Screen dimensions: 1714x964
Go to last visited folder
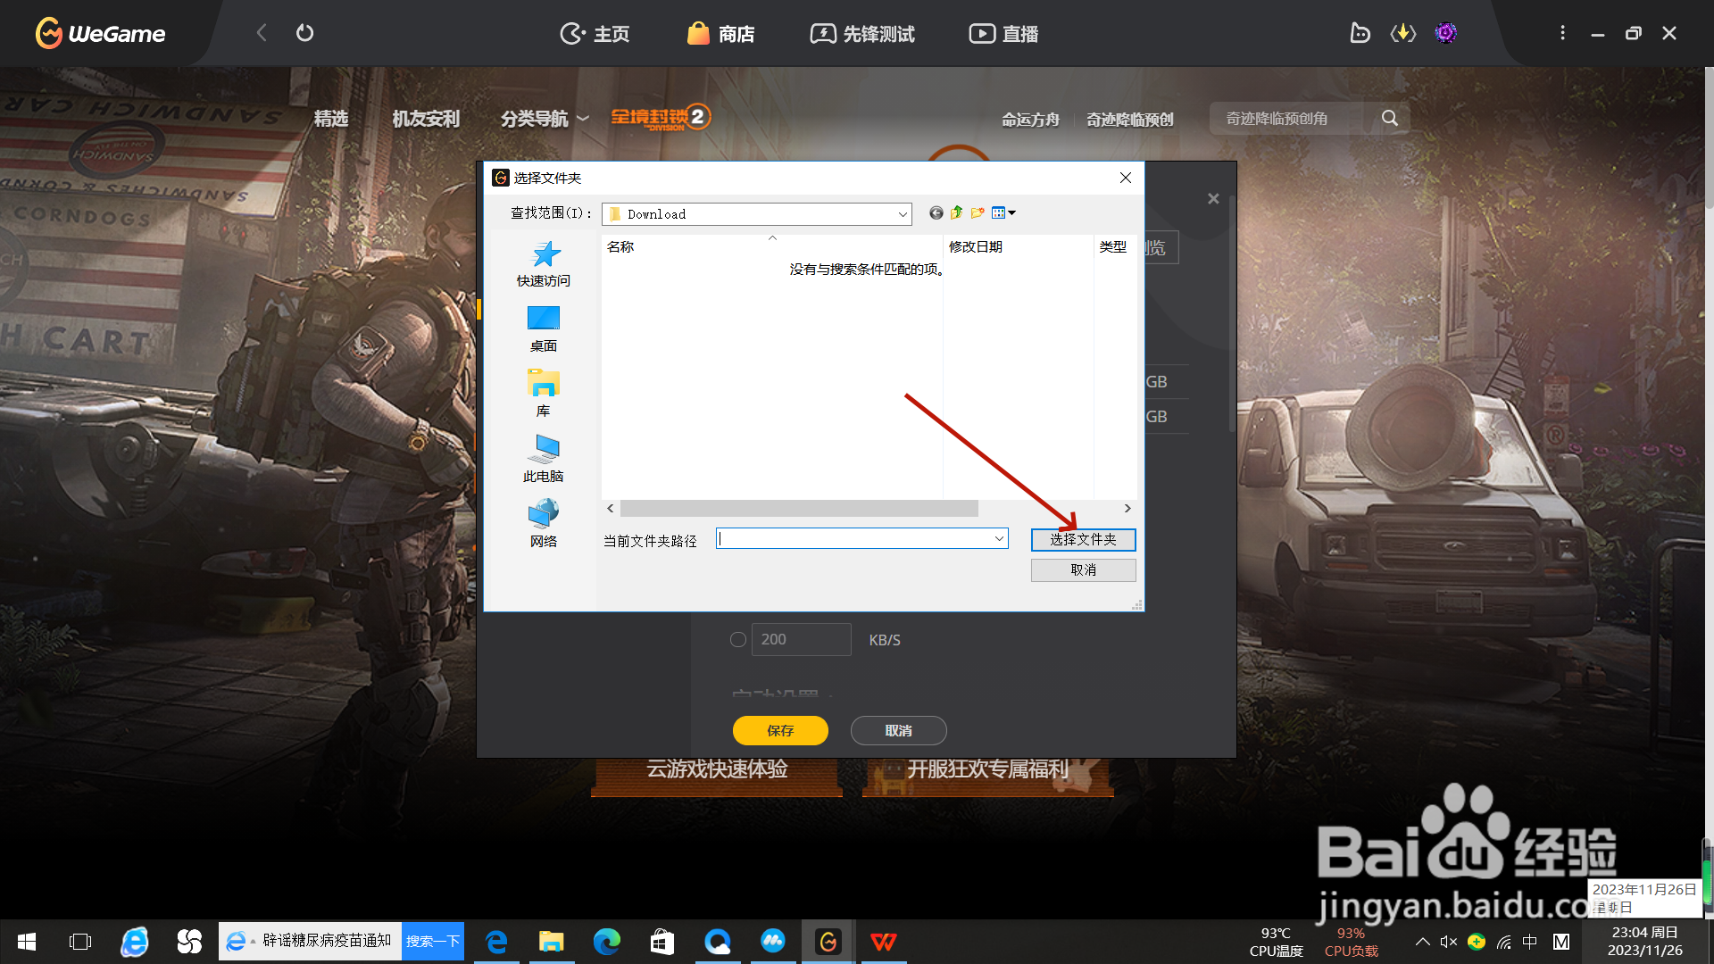pyautogui.click(x=936, y=212)
